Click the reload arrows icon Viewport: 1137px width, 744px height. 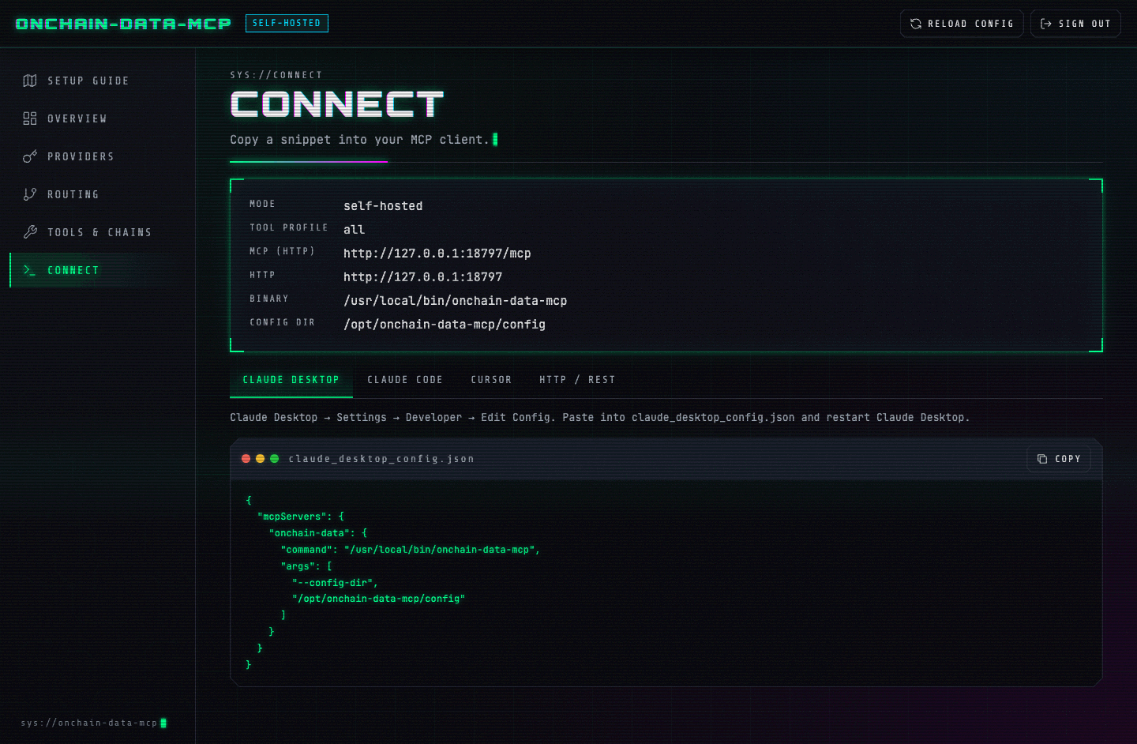(916, 24)
